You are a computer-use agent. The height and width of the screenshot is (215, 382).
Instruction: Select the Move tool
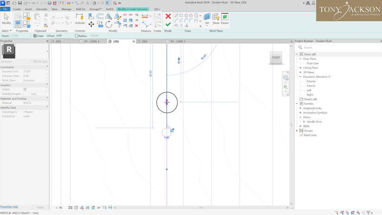[x=91, y=25]
